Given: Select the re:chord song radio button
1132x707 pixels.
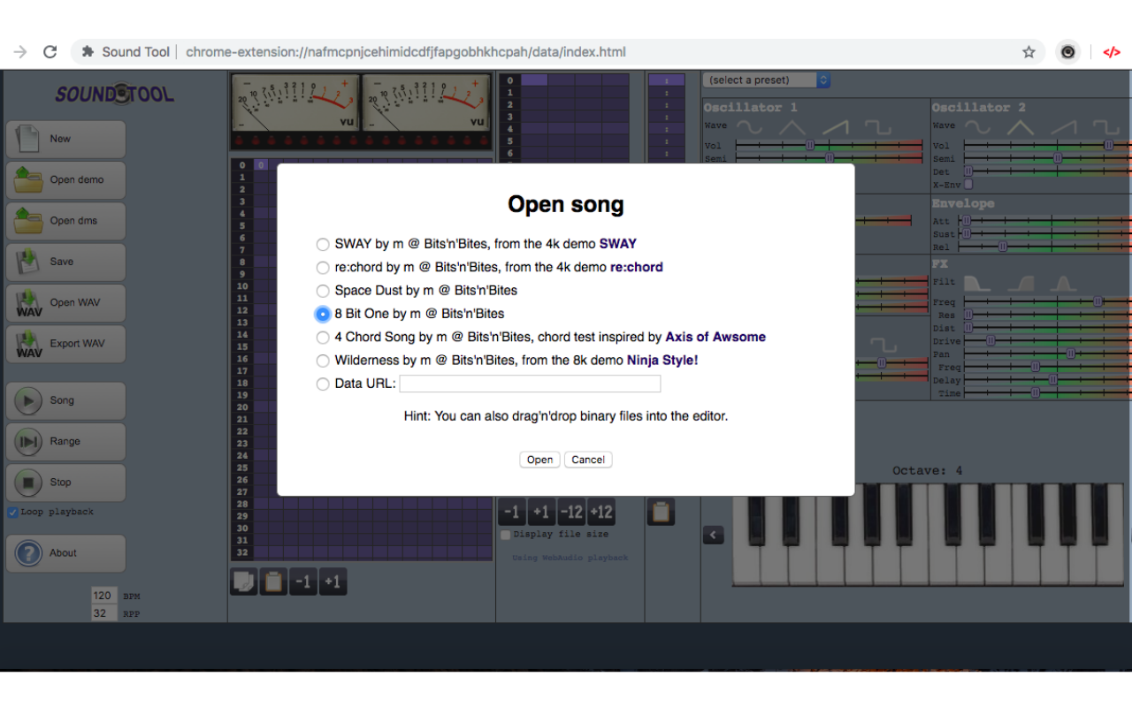Looking at the screenshot, I should coord(323,267).
